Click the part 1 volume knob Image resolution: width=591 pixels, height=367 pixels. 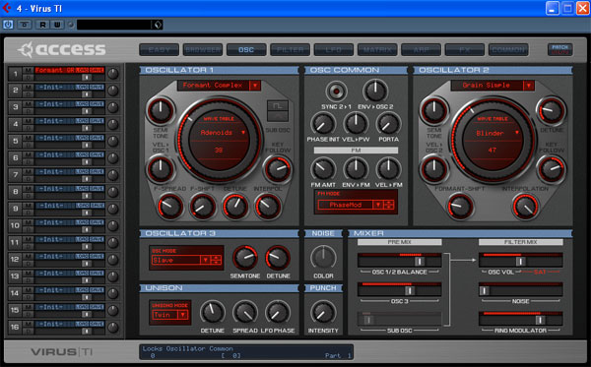click(x=112, y=74)
